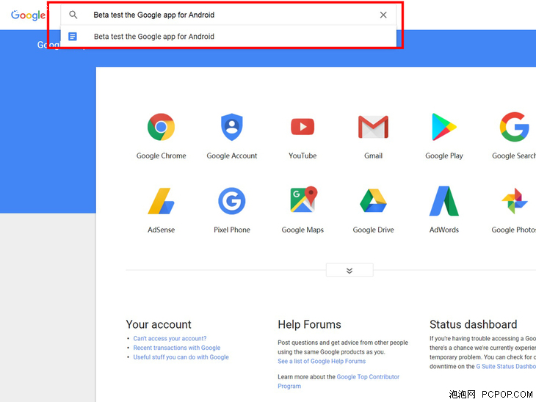Click the "Your account" heading
This screenshot has height=402, width=536.
[x=159, y=324]
